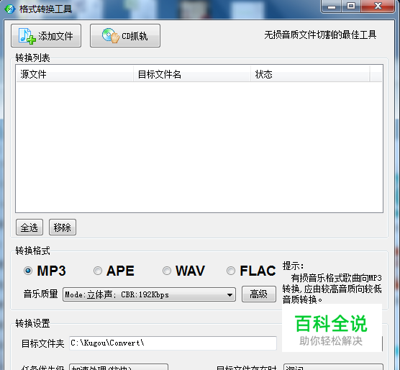This screenshot has width=400, height=370.
Task: Open the 音乐质量 quality dropdown
Action: 149,294
